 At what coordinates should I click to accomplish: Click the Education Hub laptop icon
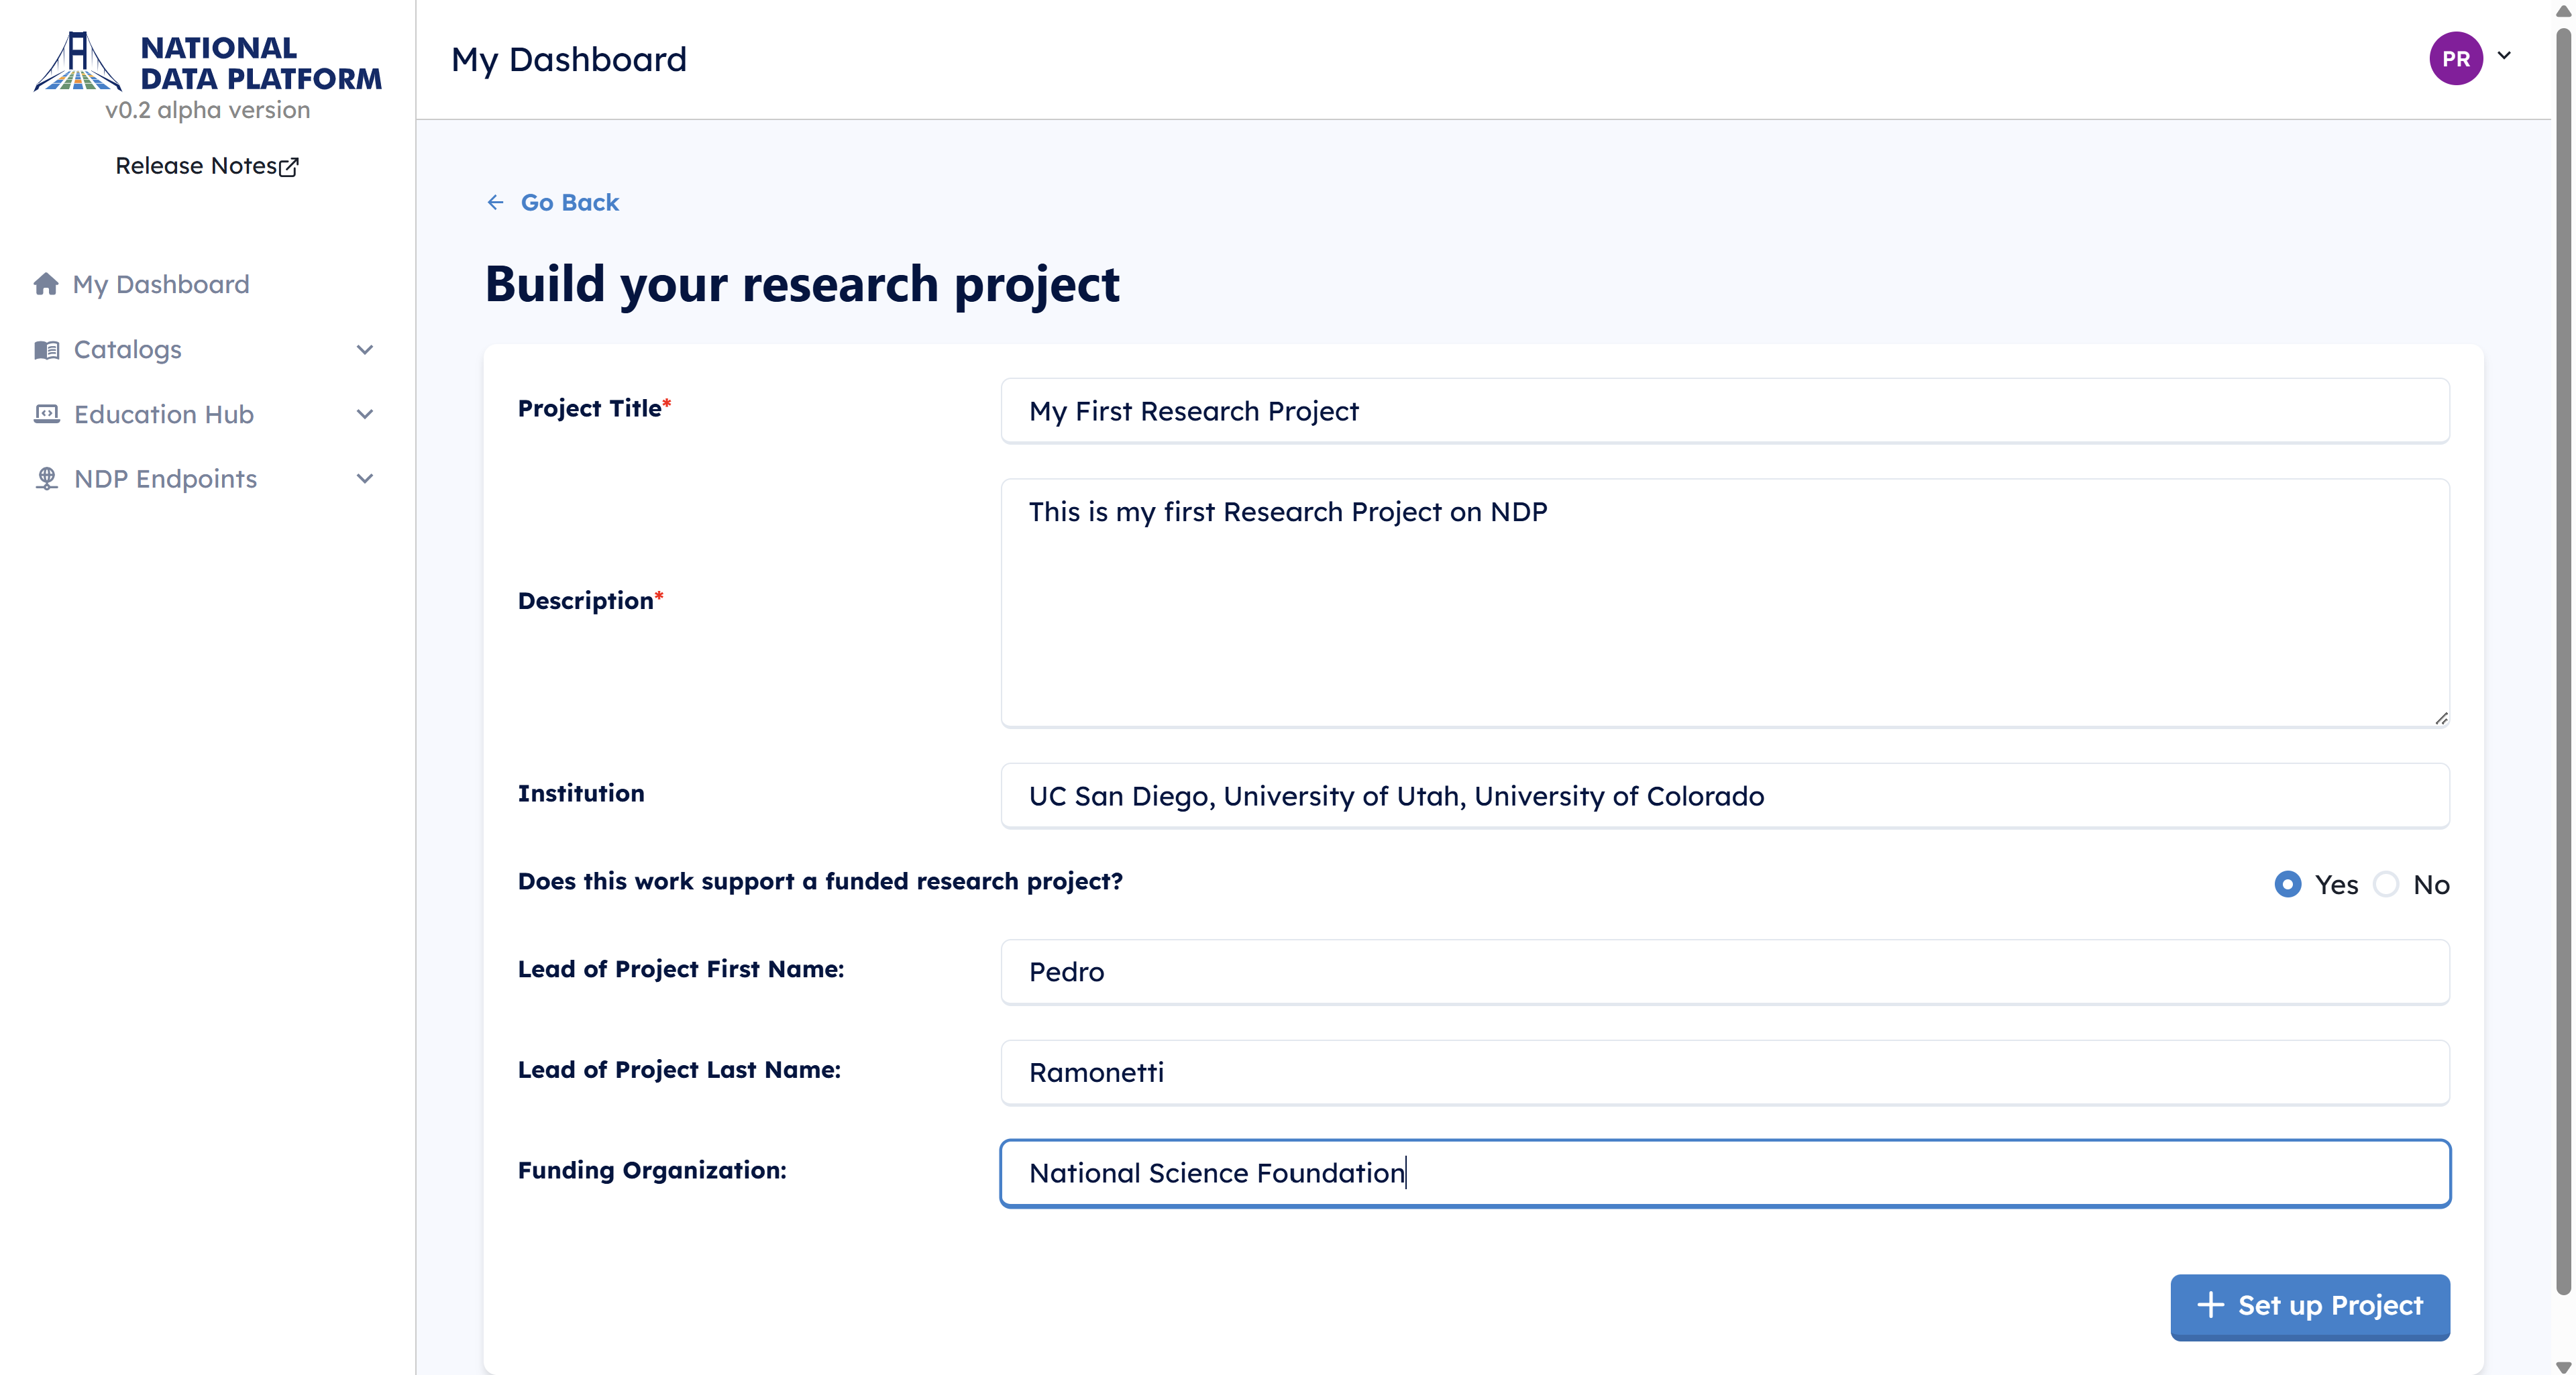[46, 414]
